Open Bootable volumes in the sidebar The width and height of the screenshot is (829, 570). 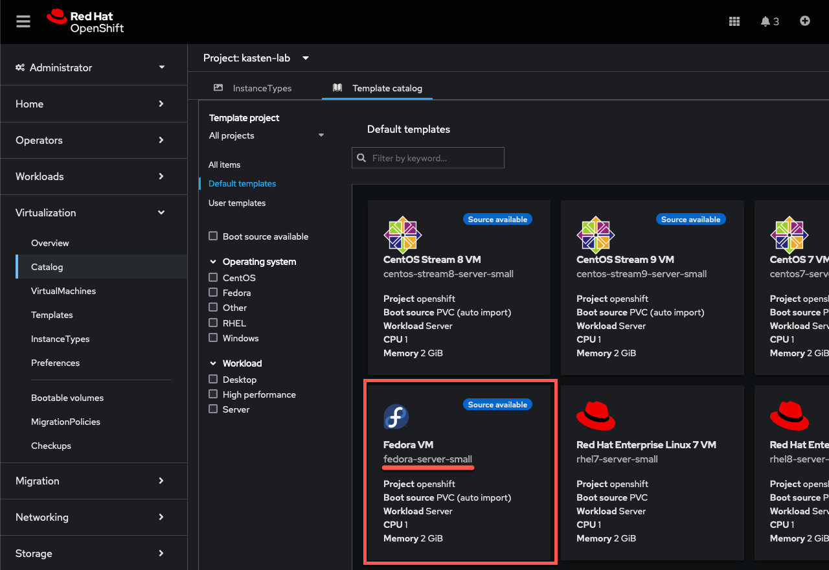tap(67, 398)
